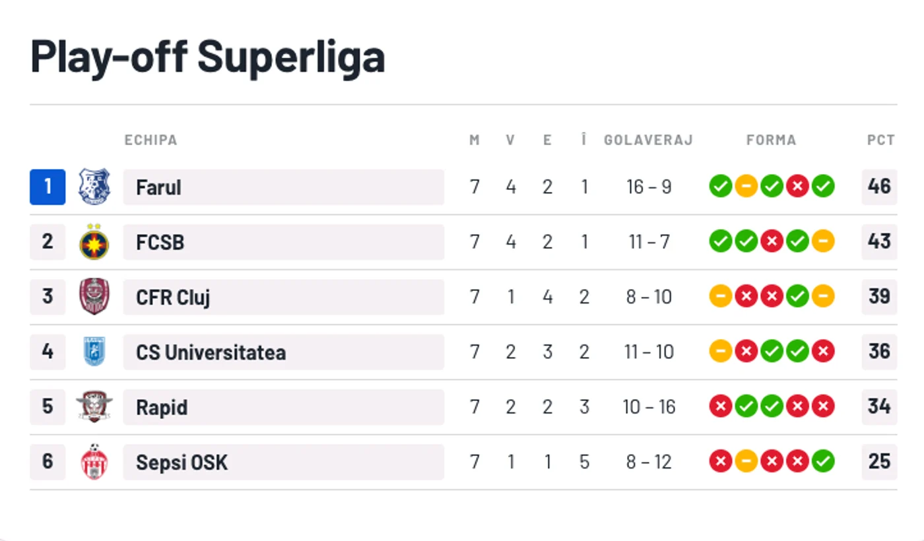Click the blue rank 1 position badge
The image size is (924, 541).
point(48,187)
